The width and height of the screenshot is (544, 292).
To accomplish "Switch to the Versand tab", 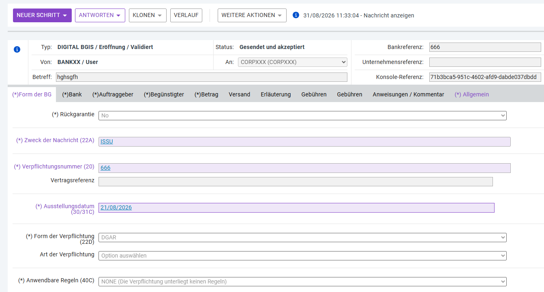I will (x=239, y=94).
